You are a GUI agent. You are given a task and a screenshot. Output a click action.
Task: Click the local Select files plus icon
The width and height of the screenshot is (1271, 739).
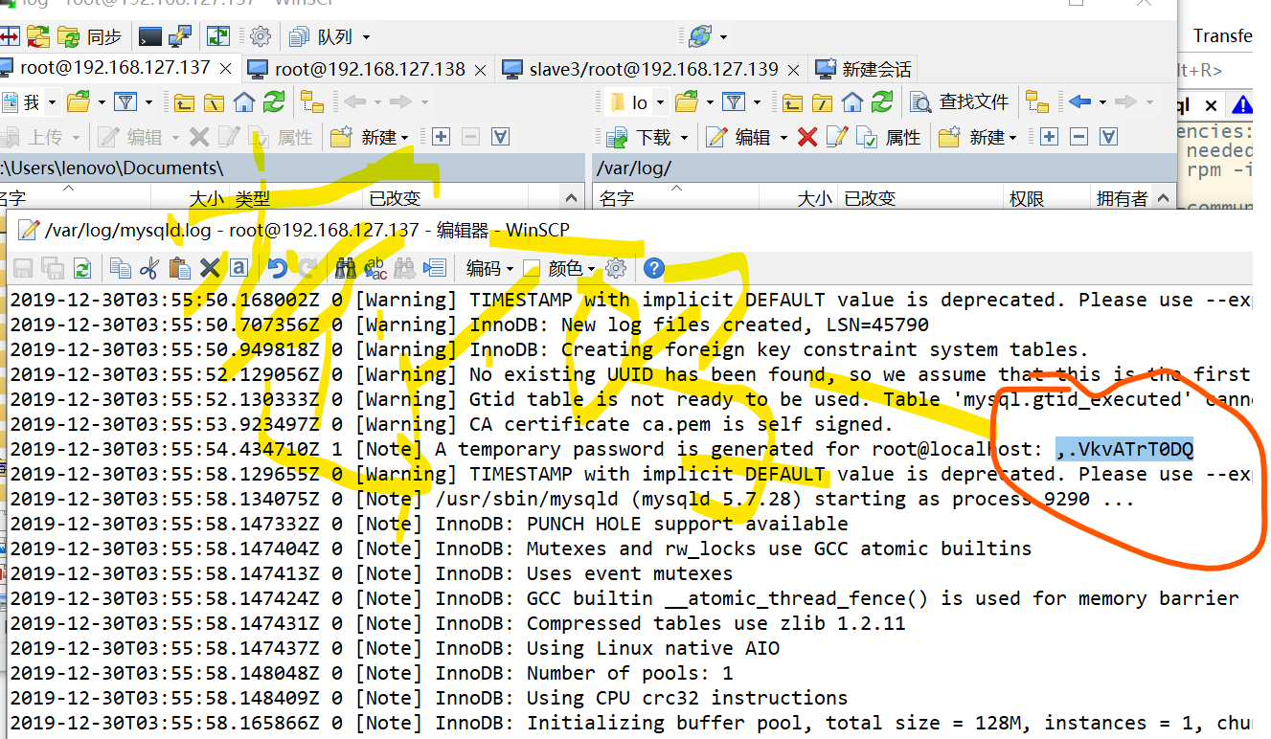click(441, 137)
